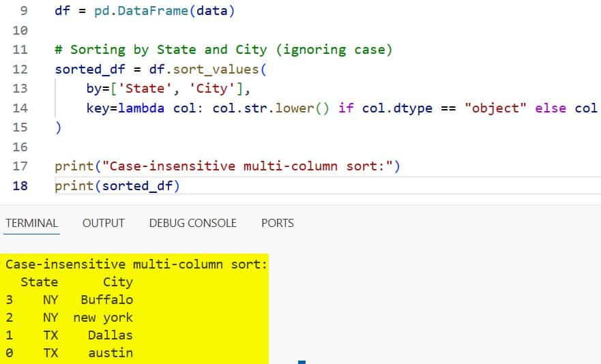
Task: Click the 'State' column header in terminal output
Action: 39,282
